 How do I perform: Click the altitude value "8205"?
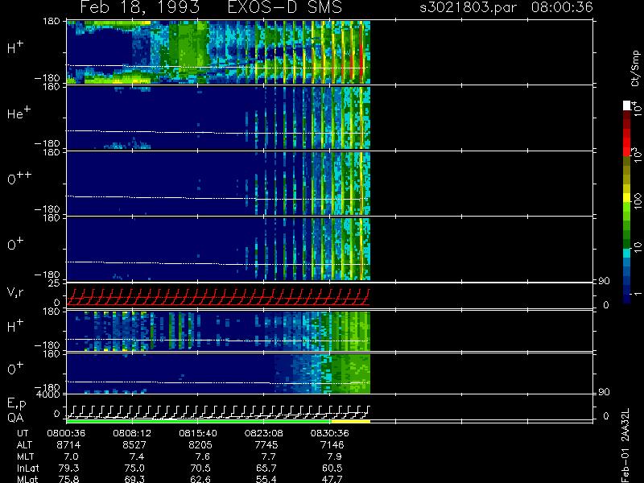[200, 445]
